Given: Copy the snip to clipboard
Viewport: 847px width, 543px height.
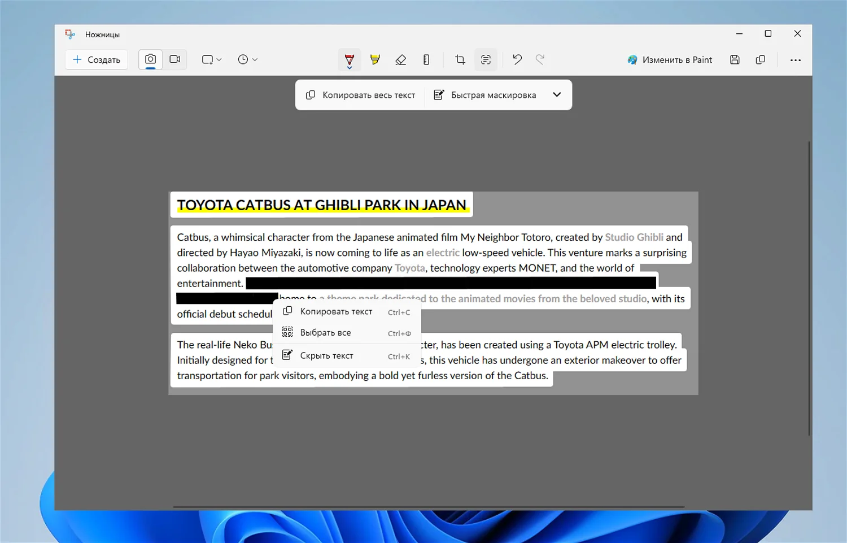Looking at the screenshot, I should 761,59.
